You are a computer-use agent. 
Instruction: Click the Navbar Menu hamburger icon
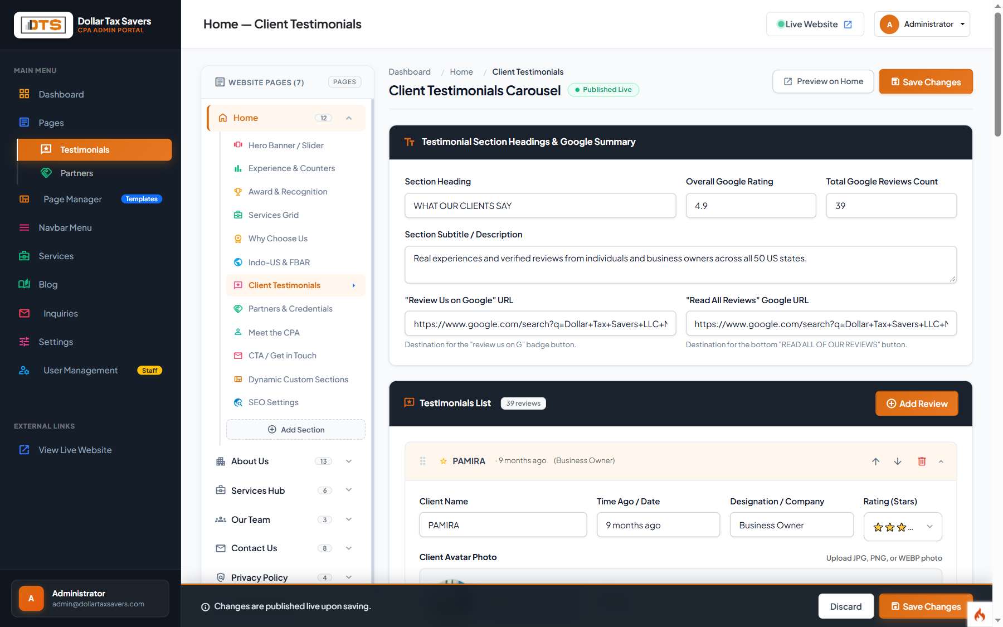[24, 227]
